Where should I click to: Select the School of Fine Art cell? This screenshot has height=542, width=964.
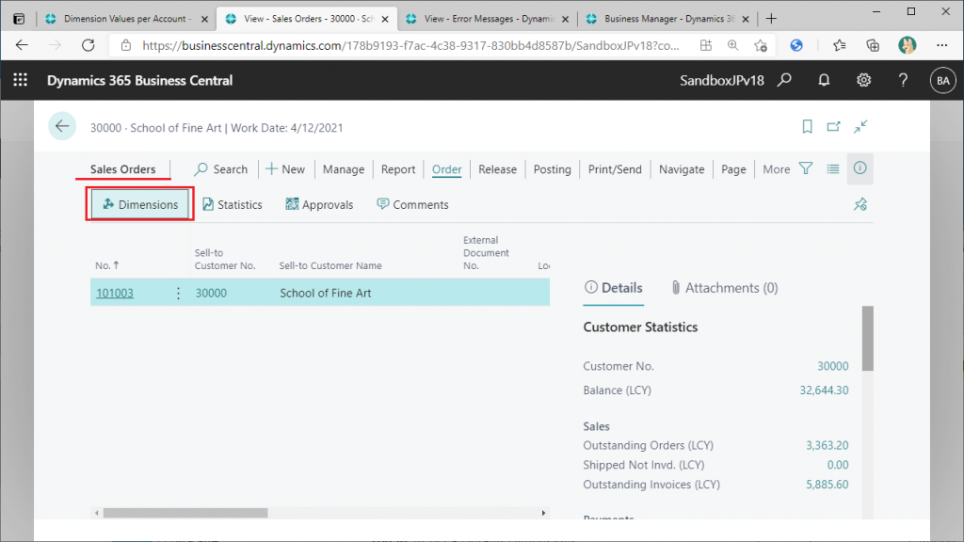click(325, 294)
